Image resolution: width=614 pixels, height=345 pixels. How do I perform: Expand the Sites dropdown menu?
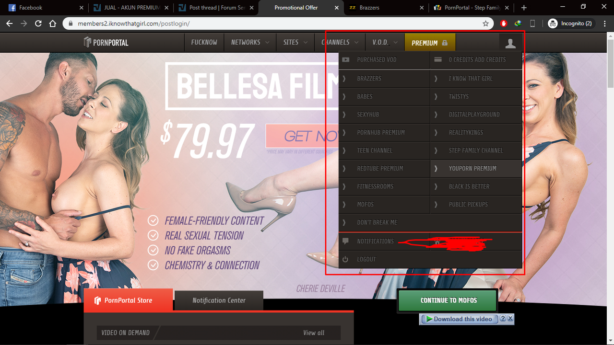[295, 42]
